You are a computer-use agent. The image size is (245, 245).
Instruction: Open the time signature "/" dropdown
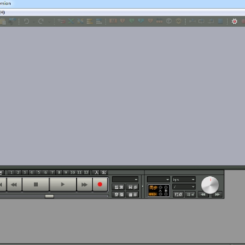pos(184,186)
